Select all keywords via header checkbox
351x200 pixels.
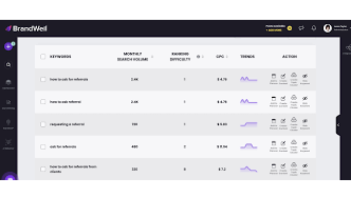click(43, 56)
